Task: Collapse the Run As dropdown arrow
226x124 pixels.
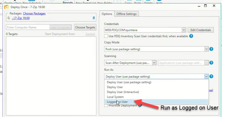Action: tap(206, 76)
